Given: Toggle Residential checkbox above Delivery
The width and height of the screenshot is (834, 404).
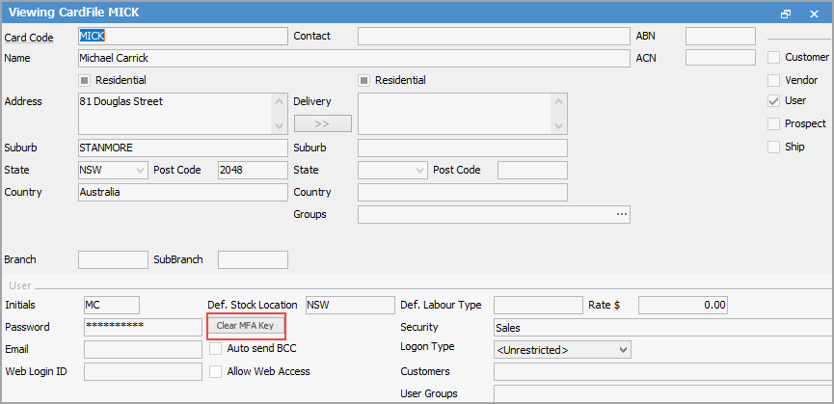Looking at the screenshot, I should (x=364, y=80).
